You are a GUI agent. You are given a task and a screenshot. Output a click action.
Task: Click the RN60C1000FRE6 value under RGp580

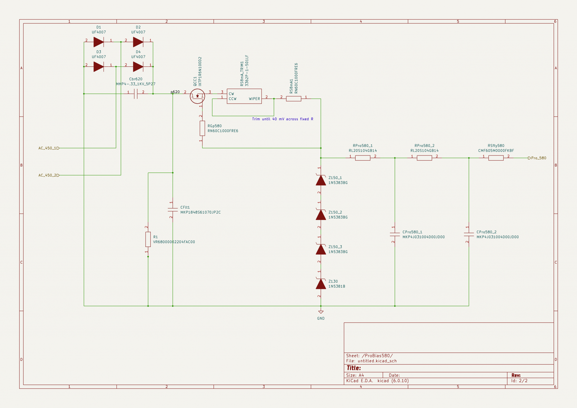pos(223,131)
